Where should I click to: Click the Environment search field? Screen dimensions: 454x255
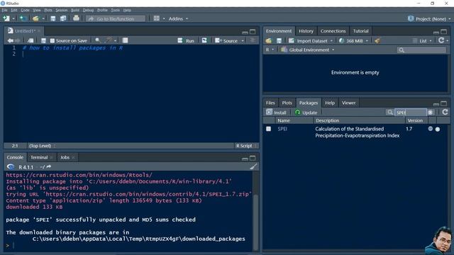click(x=421, y=50)
